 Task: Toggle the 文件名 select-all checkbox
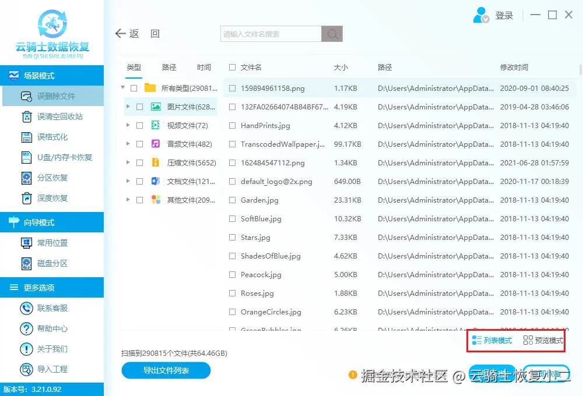pyautogui.click(x=233, y=67)
